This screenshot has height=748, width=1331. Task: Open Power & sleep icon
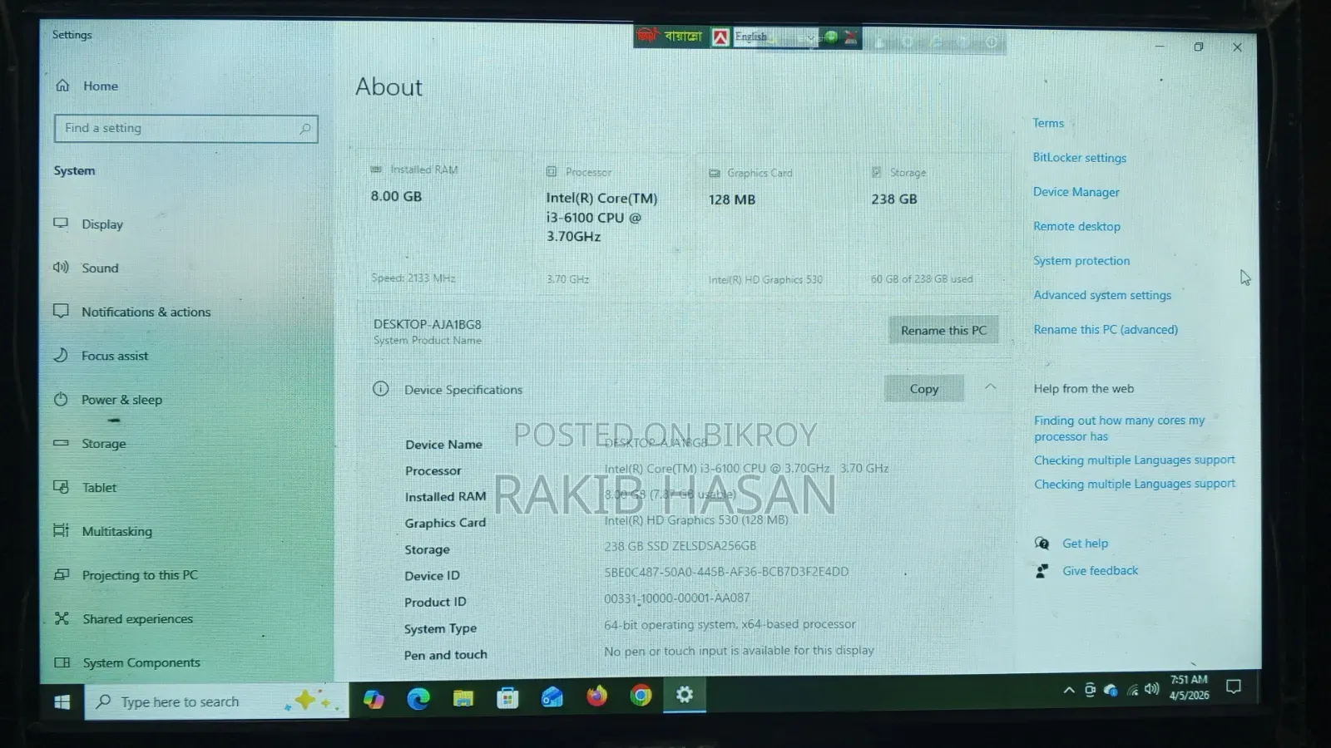click(x=61, y=399)
